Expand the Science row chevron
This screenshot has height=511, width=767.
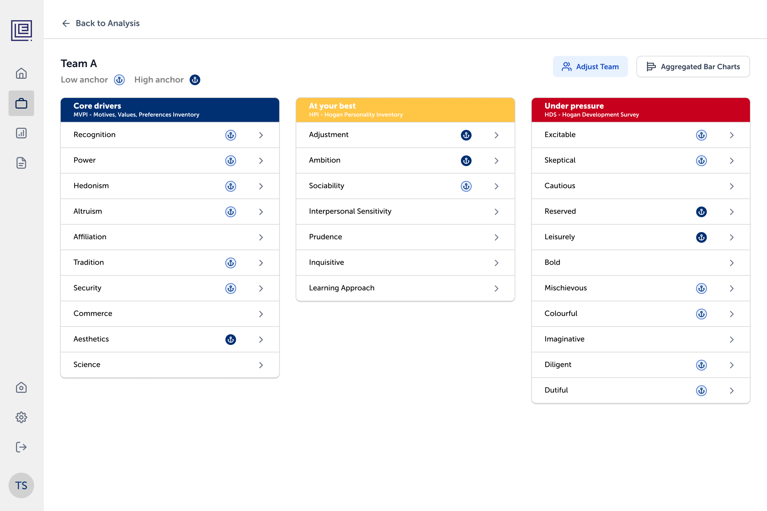coord(261,365)
